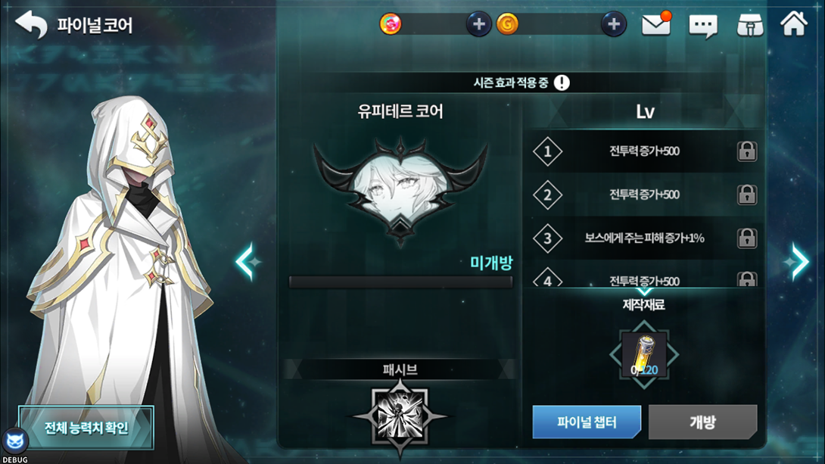The width and height of the screenshot is (825, 464).
Task: Go back using the return arrow
Action: pos(31,24)
